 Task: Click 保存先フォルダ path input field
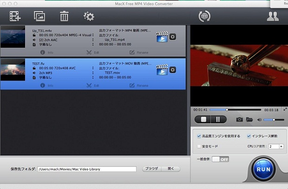point(87,169)
